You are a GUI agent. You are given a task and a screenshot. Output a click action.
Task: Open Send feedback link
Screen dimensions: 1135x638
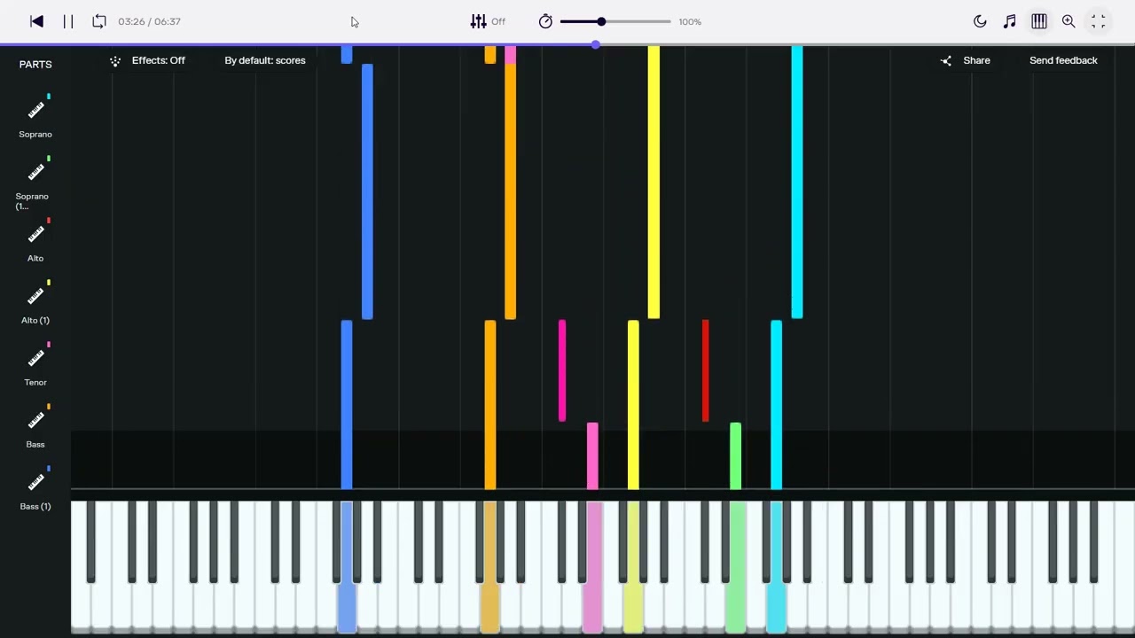pyautogui.click(x=1063, y=60)
